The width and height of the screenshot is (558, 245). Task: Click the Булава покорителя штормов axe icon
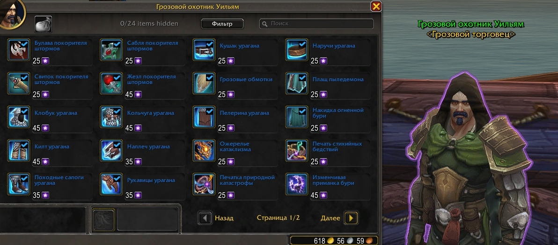pos(19,50)
